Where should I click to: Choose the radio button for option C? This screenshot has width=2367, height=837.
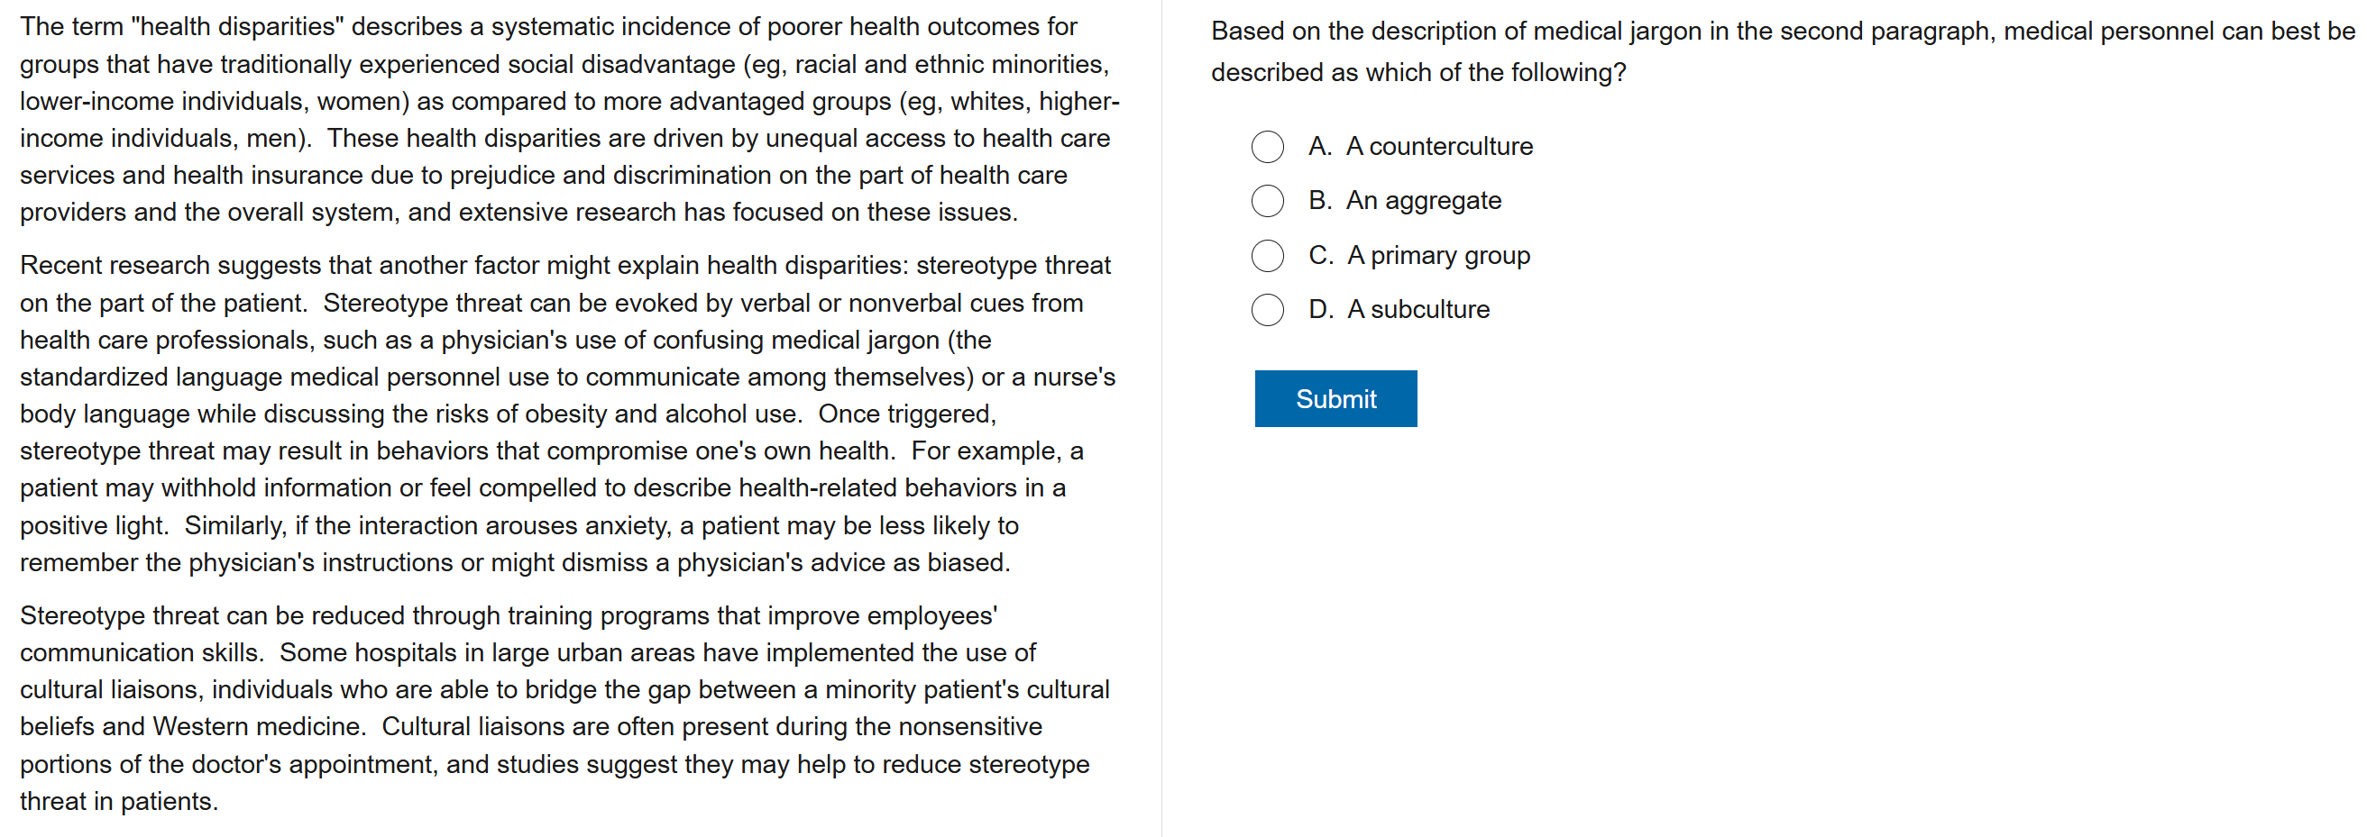click(1267, 256)
